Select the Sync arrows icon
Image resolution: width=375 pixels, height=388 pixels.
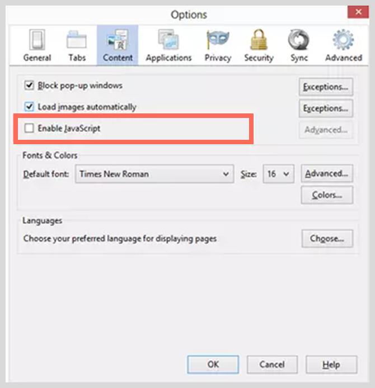click(299, 40)
